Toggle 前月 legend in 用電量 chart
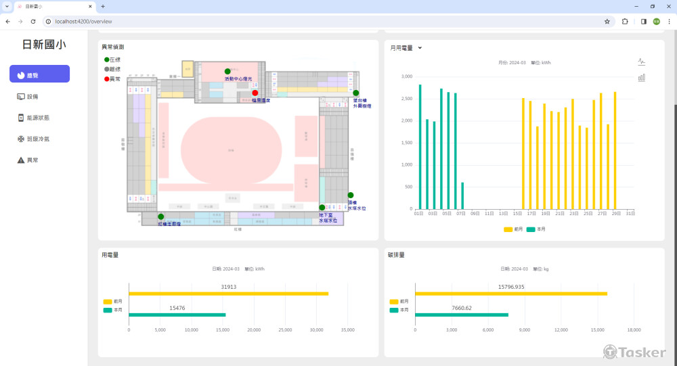 coord(112,302)
